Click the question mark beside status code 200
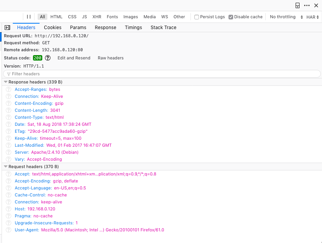This screenshot has width=322, height=243. (x=47, y=58)
